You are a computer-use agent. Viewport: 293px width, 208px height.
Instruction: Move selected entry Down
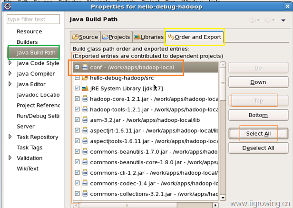(258, 82)
